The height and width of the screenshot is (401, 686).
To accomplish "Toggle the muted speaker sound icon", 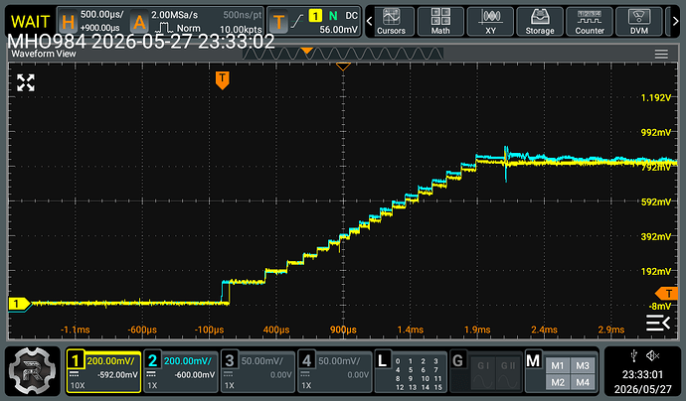I will pos(652,356).
